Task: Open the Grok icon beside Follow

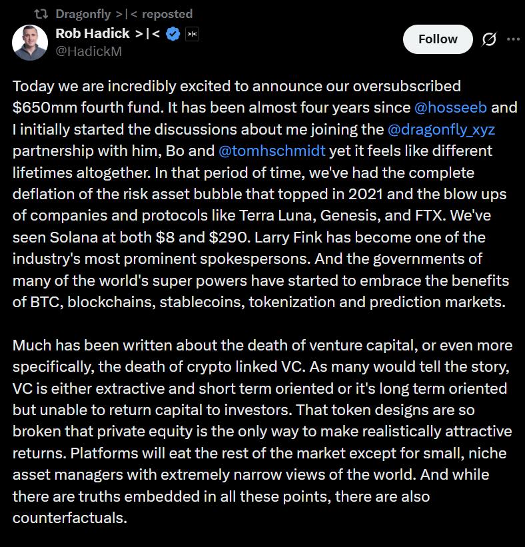Action: 489,40
